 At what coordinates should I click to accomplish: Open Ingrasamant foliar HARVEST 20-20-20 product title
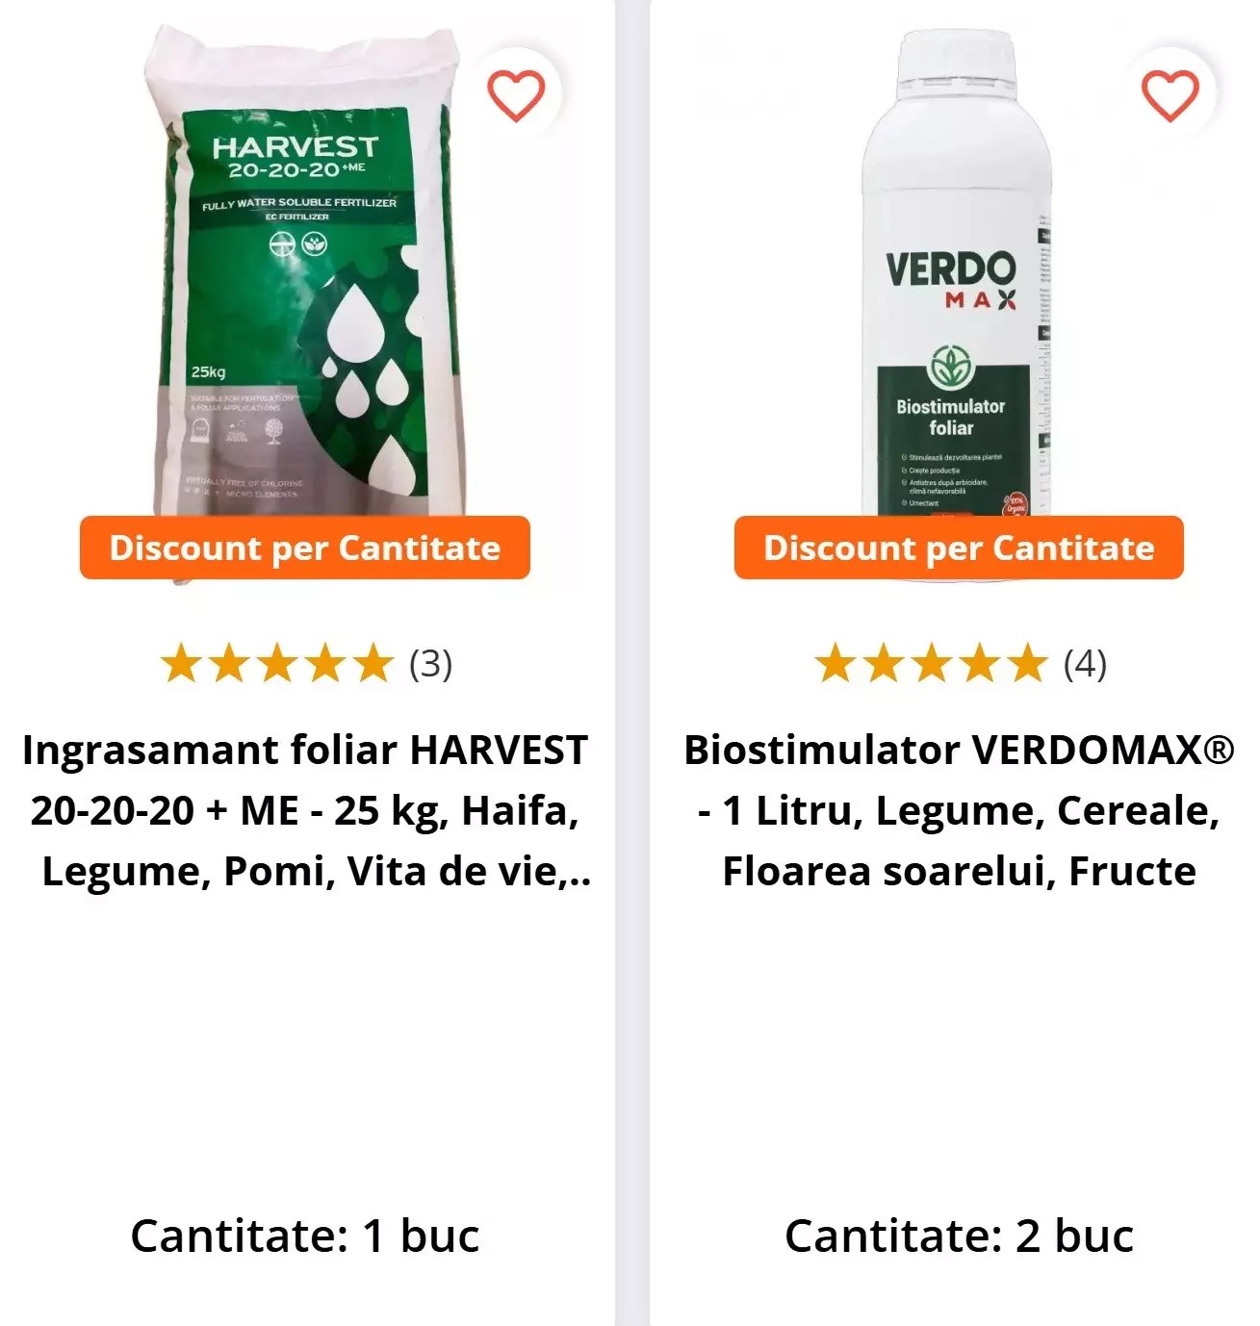(x=305, y=810)
